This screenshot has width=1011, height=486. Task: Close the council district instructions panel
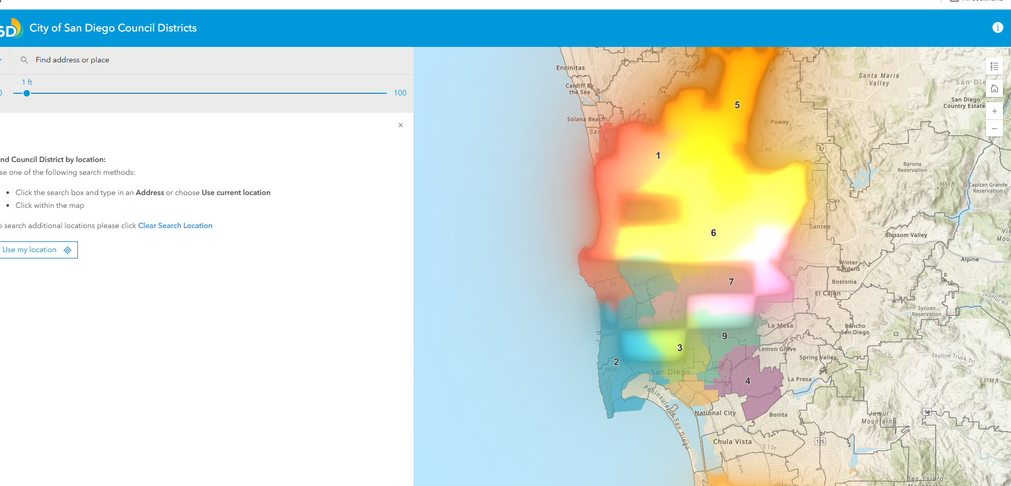401,125
